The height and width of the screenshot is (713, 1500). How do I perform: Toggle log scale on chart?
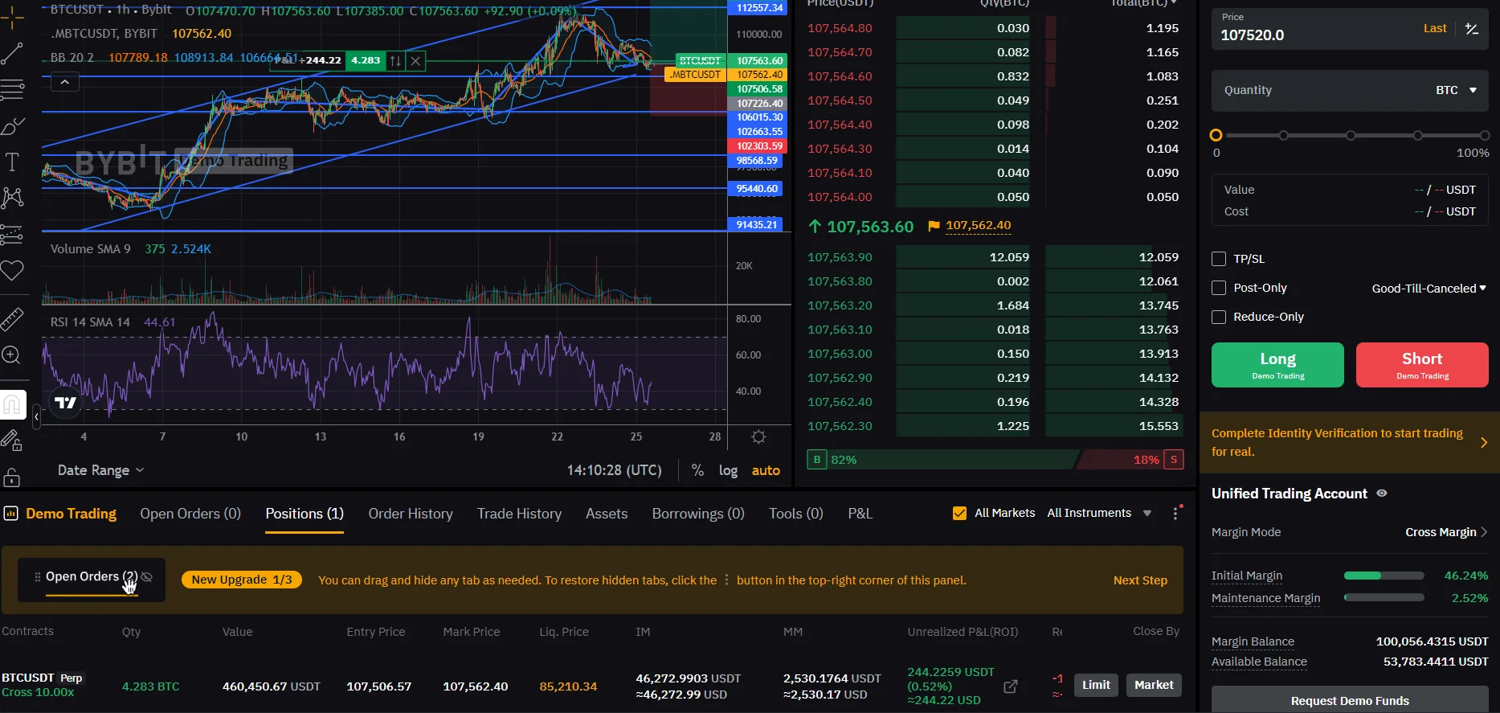[728, 470]
